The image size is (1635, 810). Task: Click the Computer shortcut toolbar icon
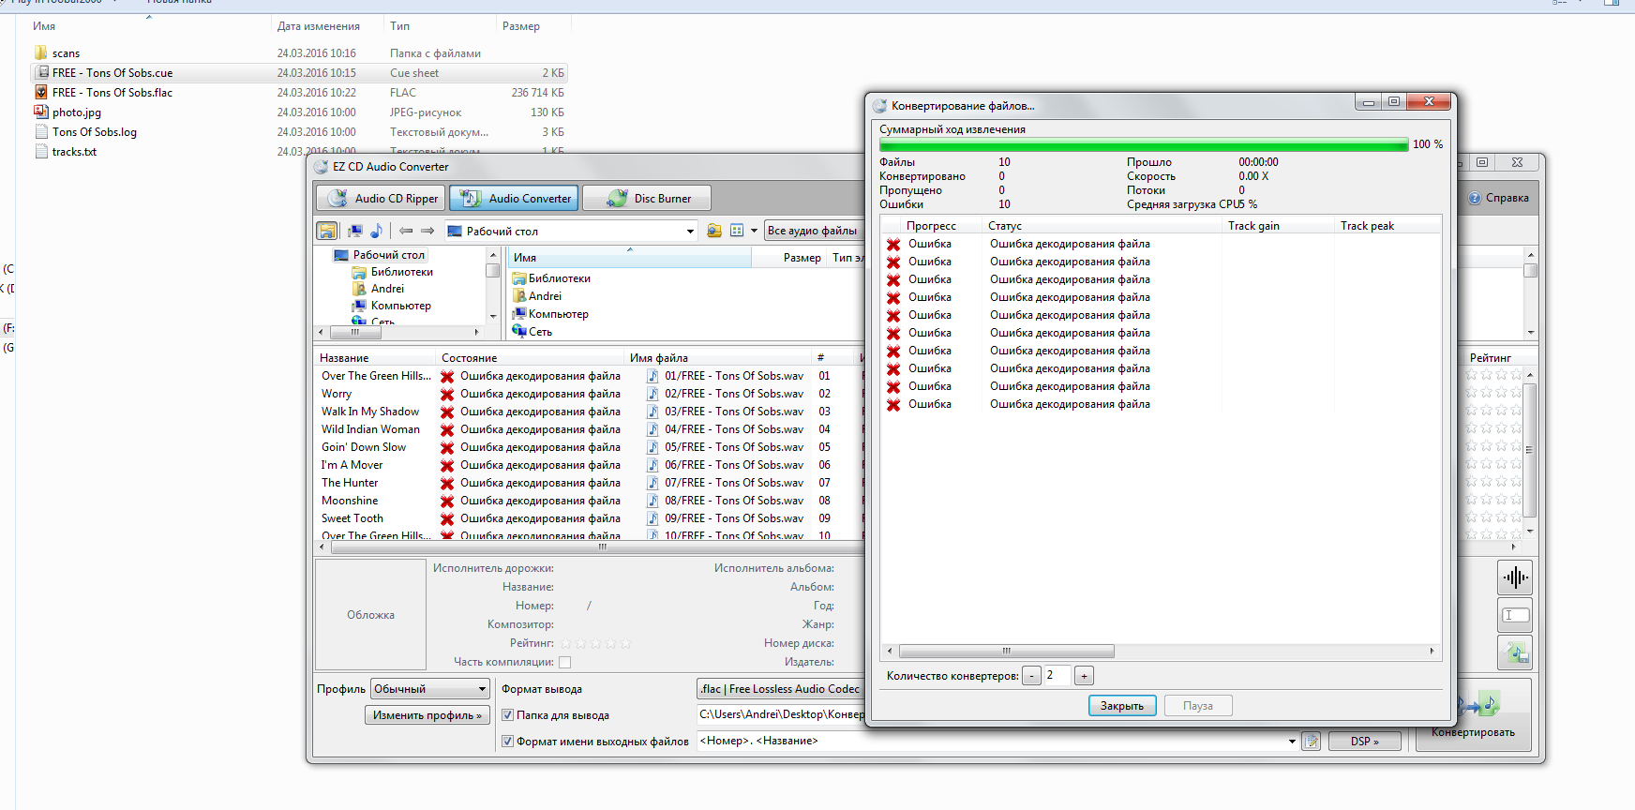[355, 231]
